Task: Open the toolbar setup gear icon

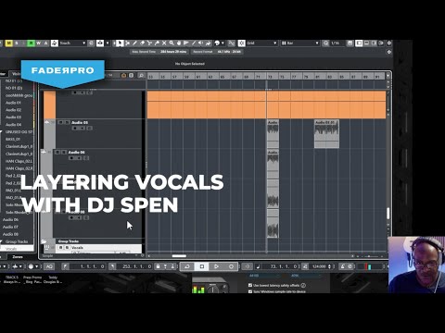Action: coord(389,43)
